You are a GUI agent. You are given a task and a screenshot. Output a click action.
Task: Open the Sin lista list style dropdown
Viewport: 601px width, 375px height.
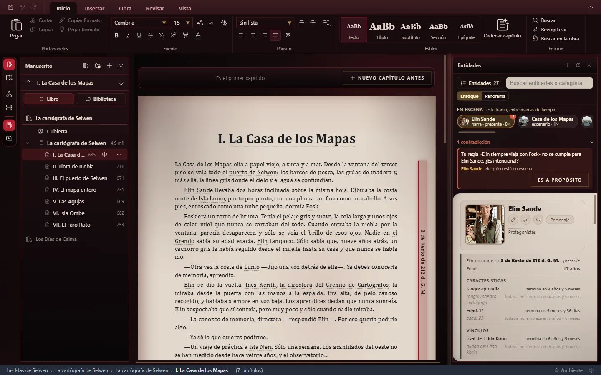click(x=265, y=22)
